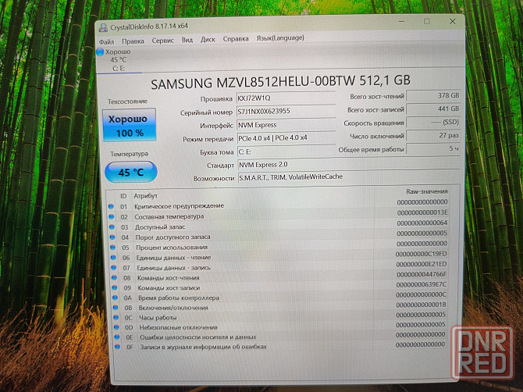The height and width of the screenshot is (392, 523).
Task: Click the status dot for Записи в журнале информации
Action: (x=117, y=347)
